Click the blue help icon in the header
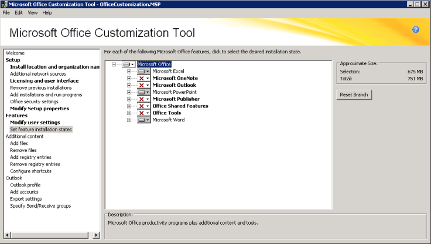 pyautogui.click(x=416, y=29)
